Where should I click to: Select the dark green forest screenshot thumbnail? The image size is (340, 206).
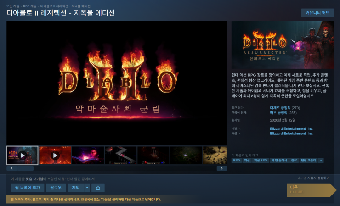186,156
